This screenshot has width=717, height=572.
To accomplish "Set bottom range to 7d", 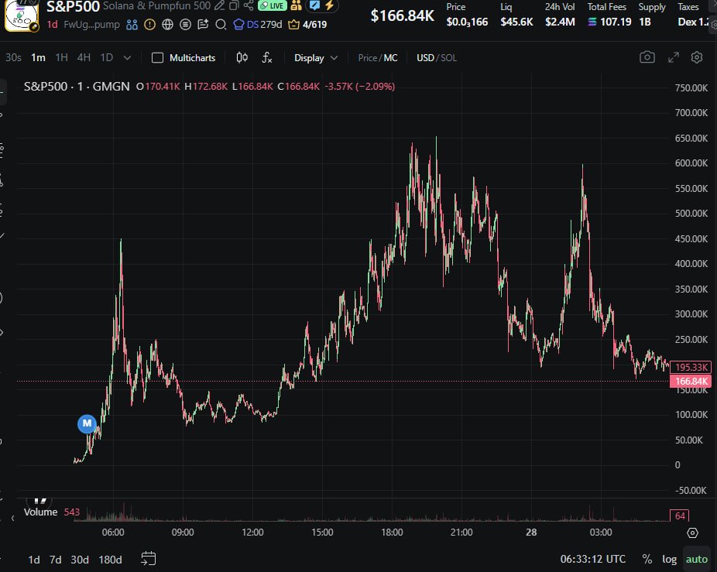I will click(x=55, y=559).
